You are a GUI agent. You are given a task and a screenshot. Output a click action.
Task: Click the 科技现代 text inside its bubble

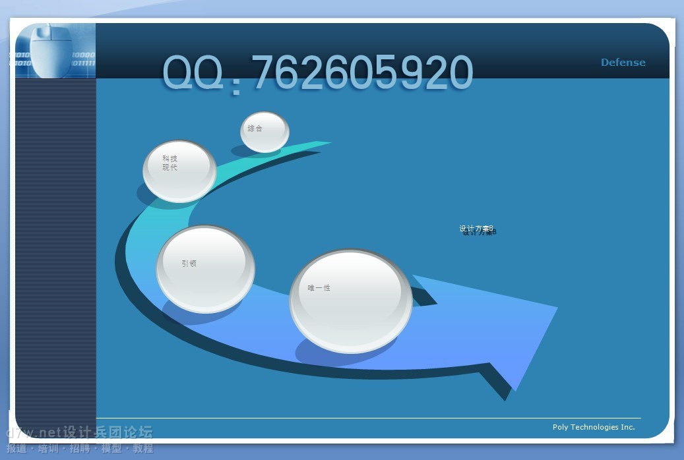coord(170,163)
